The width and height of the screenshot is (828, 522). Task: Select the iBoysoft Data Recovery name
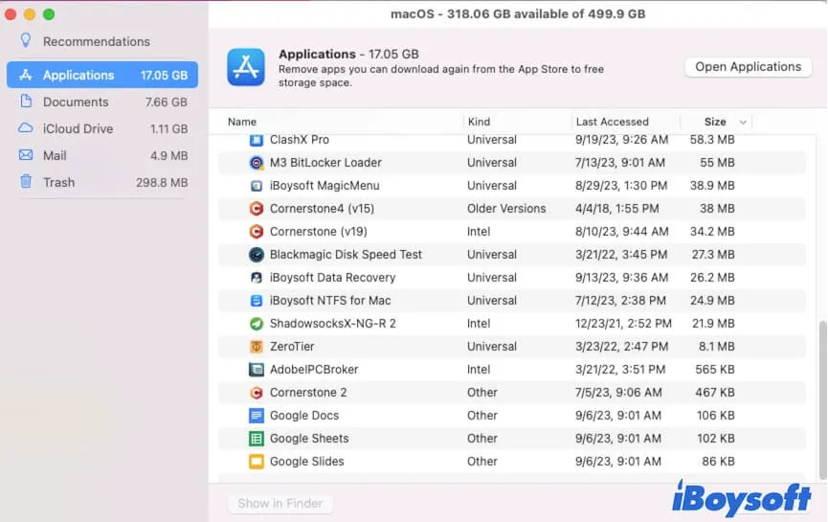[x=332, y=278]
